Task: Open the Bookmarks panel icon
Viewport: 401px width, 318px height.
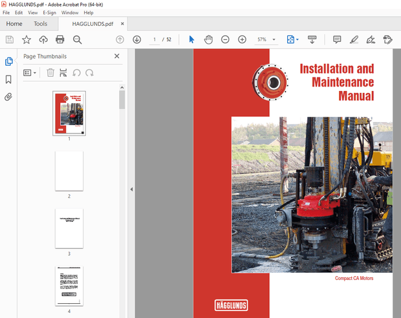Action: pos(8,79)
